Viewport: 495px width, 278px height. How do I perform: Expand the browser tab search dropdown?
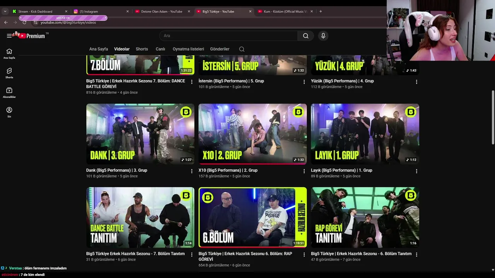(x=5, y=12)
